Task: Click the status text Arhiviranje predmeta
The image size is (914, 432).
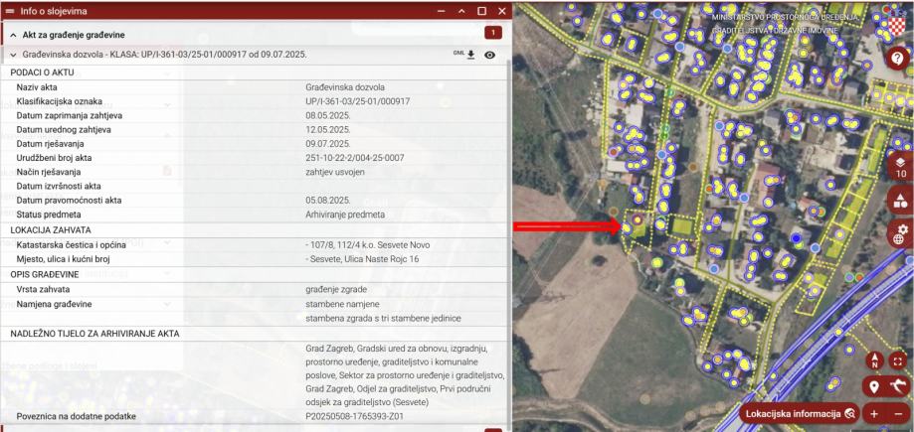Action: [x=345, y=215]
